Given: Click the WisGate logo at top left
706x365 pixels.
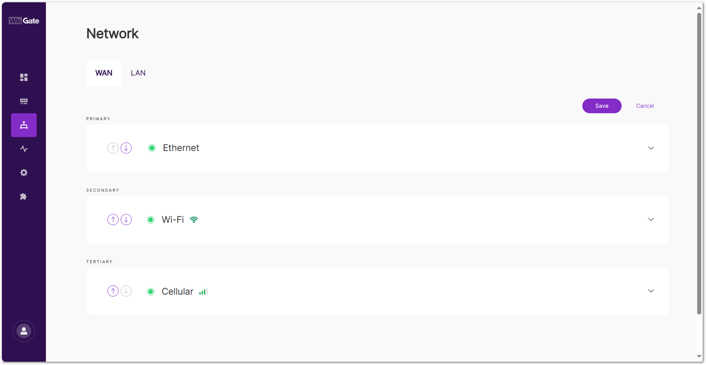Looking at the screenshot, I should (x=24, y=21).
